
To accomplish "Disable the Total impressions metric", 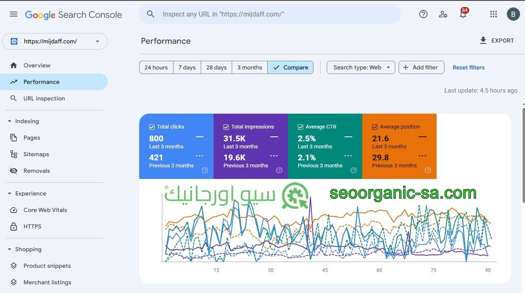I will (x=226, y=127).
